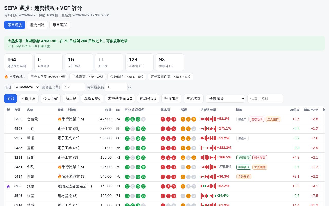Select the 每日選股 tab

point(15,25)
